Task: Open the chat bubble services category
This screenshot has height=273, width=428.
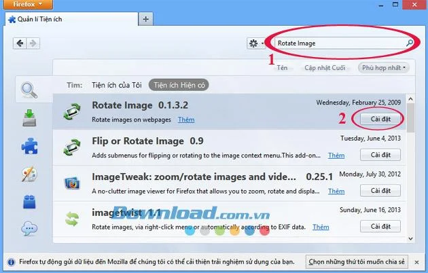Action: click(x=29, y=229)
